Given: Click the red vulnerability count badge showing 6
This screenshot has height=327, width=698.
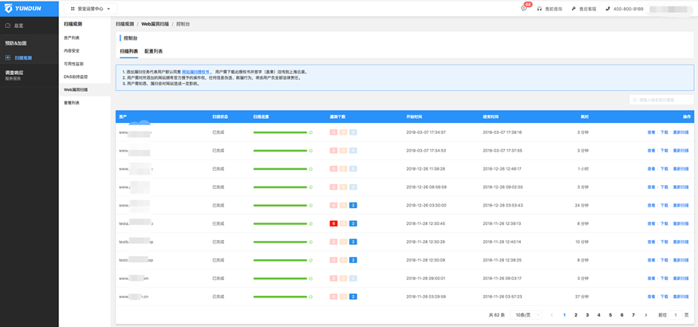Looking at the screenshot, I should (x=333, y=223).
